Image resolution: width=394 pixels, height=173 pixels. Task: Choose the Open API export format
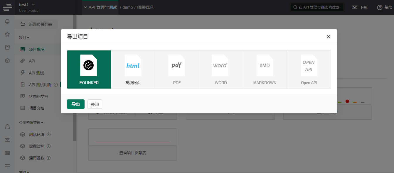pos(309,69)
